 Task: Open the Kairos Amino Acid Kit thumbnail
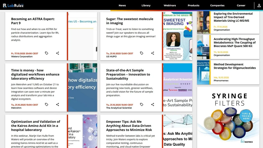pos(83,131)
